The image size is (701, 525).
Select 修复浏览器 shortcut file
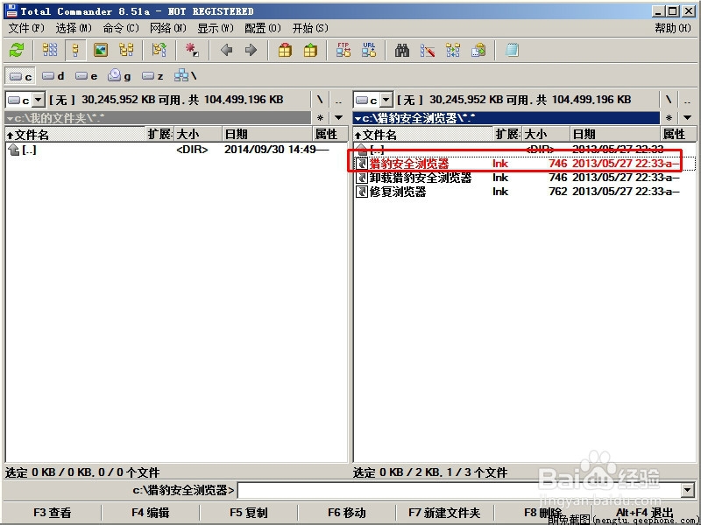(x=524, y=192)
